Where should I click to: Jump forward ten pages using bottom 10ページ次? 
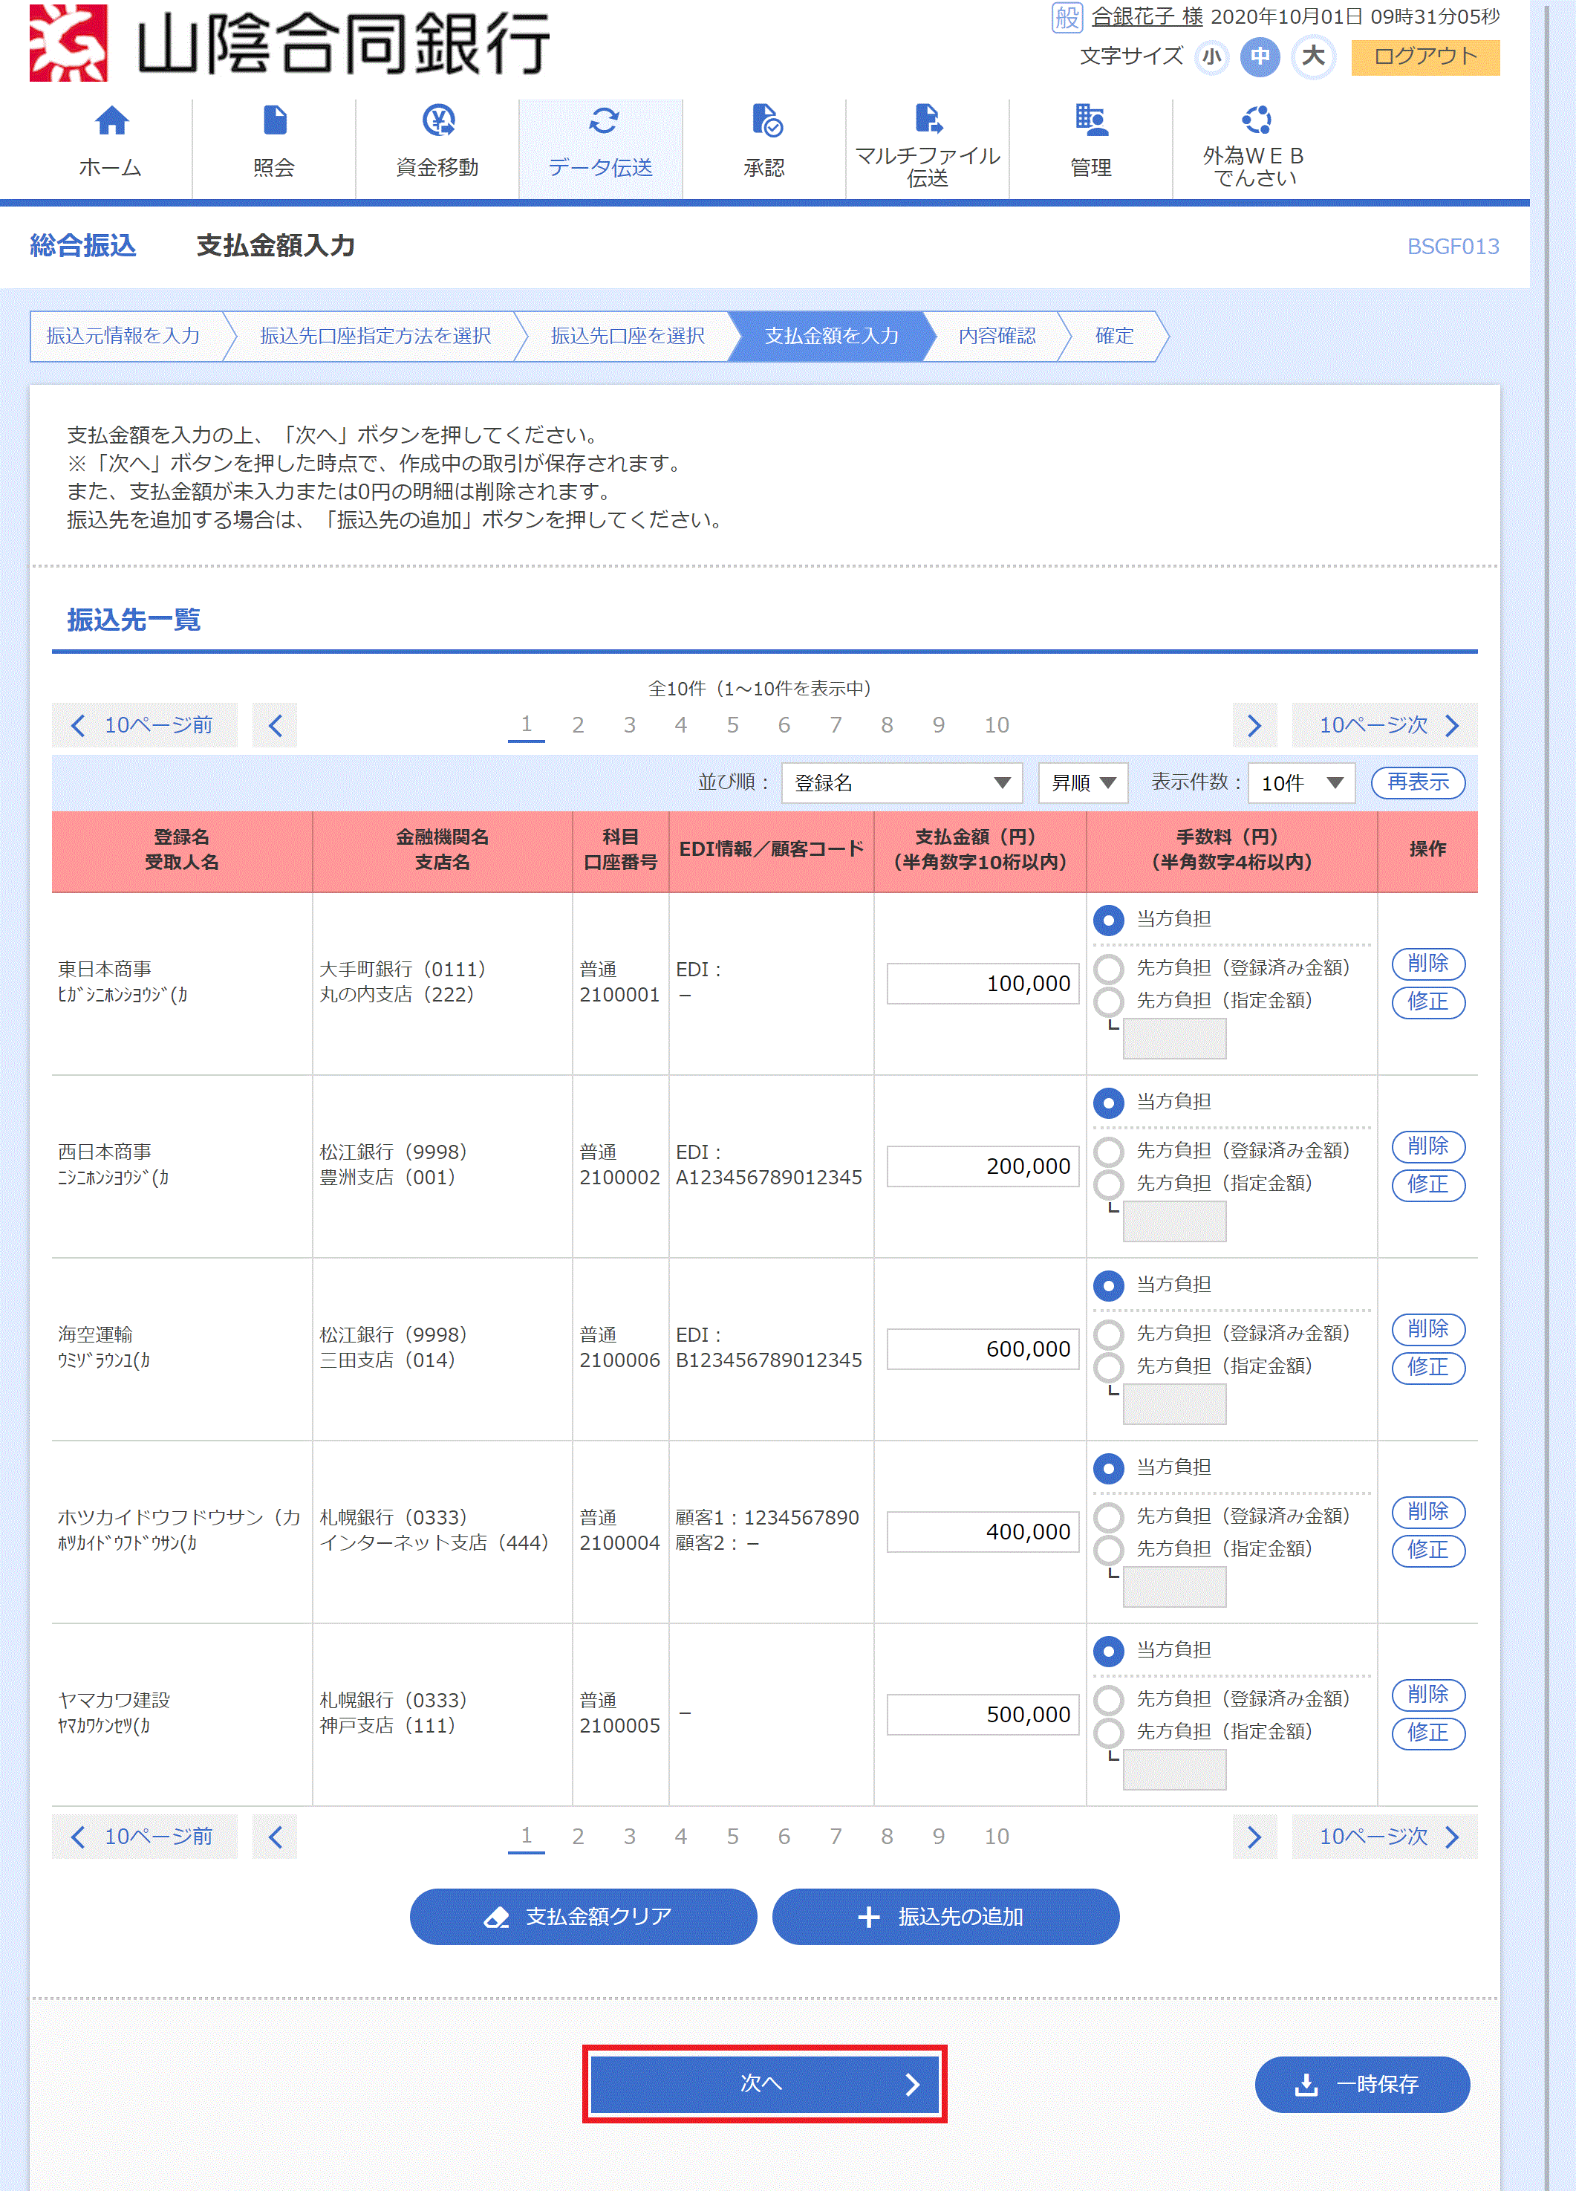[1384, 1837]
